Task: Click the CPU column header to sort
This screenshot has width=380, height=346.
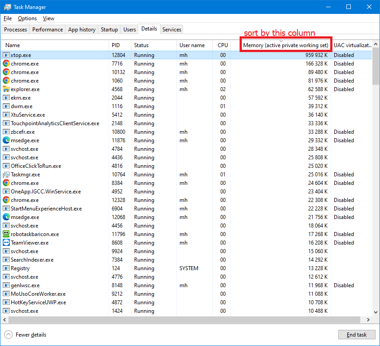Action: (x=223, y=45)
